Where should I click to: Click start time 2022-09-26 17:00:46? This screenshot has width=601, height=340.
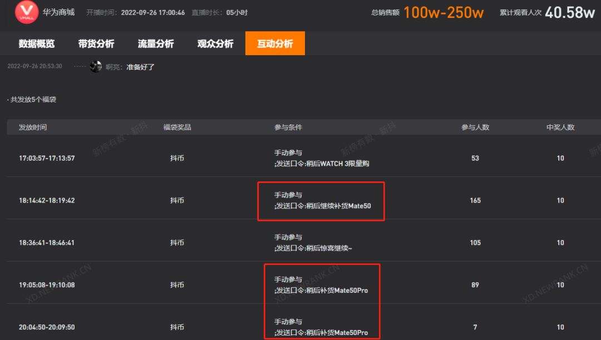coord(153,13)
